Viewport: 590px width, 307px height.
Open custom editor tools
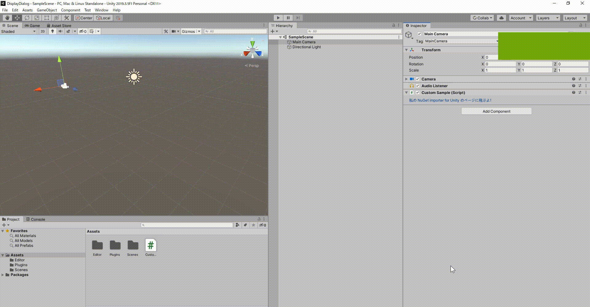(66, 18)
